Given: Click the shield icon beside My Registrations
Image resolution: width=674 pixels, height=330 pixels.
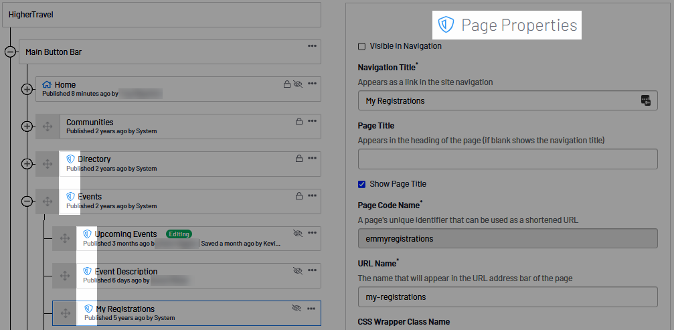Looking at the screenshot, I should [x=88, y=309].
